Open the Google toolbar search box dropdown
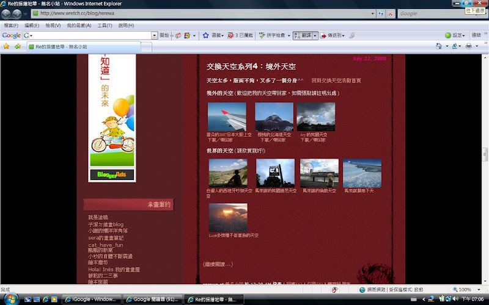Viewport: 489px width, 305px height. tap(155, 35)
